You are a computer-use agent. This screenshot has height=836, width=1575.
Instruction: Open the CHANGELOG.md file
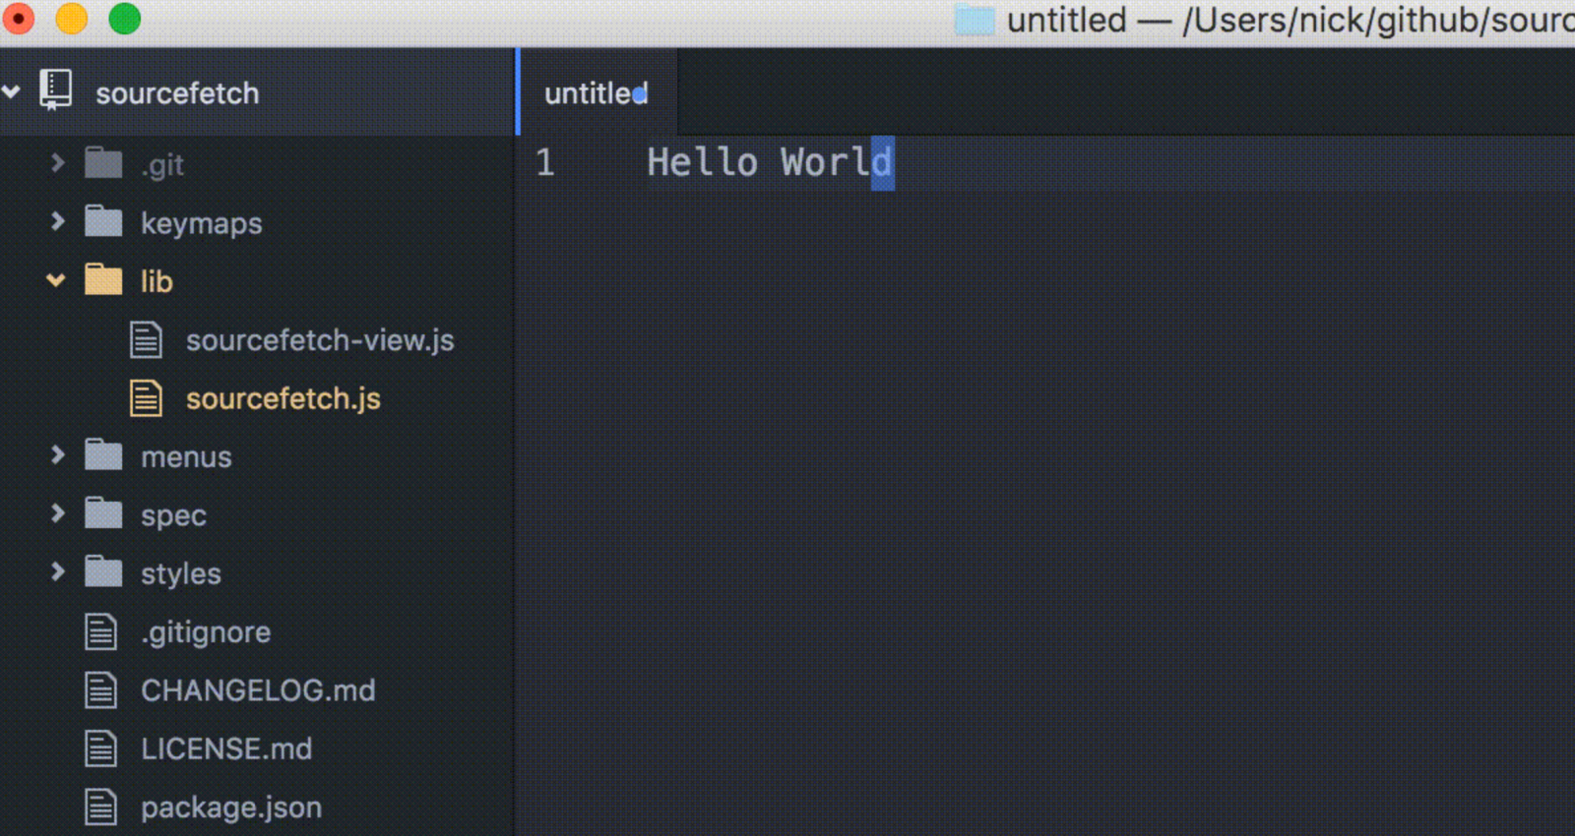pos(258,690)
